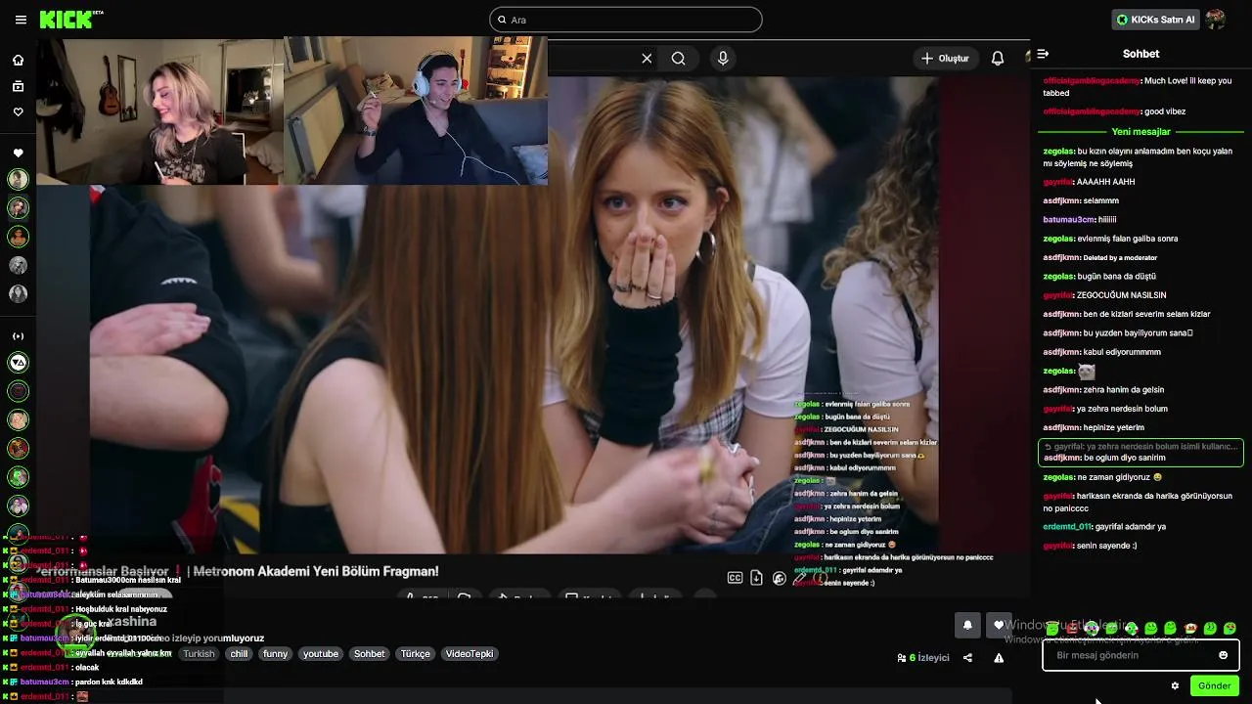Select the youtube tag
Viewport: 1252px width, 704px height.
point(321,654)
